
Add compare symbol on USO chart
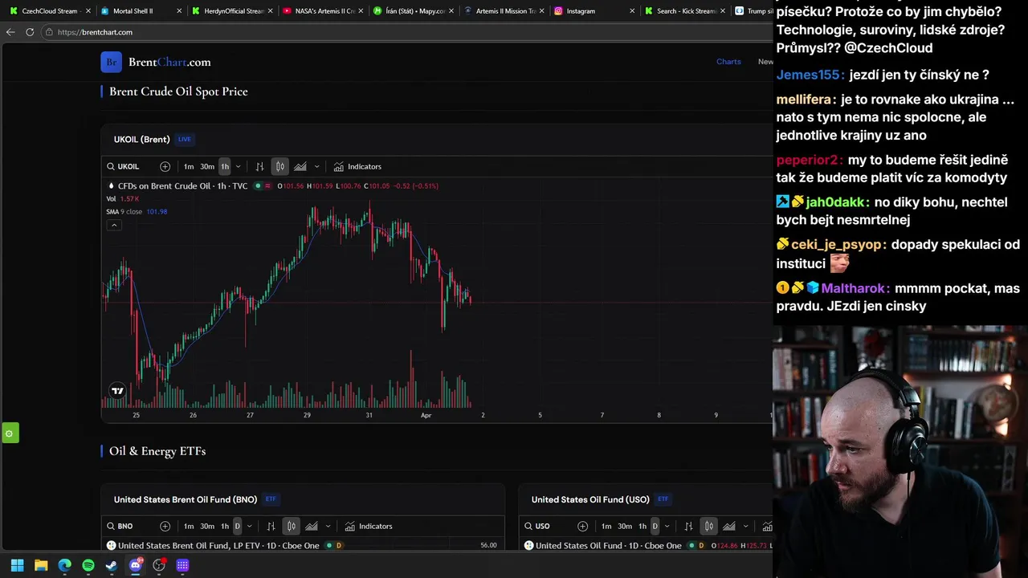(x=582, y=526)
